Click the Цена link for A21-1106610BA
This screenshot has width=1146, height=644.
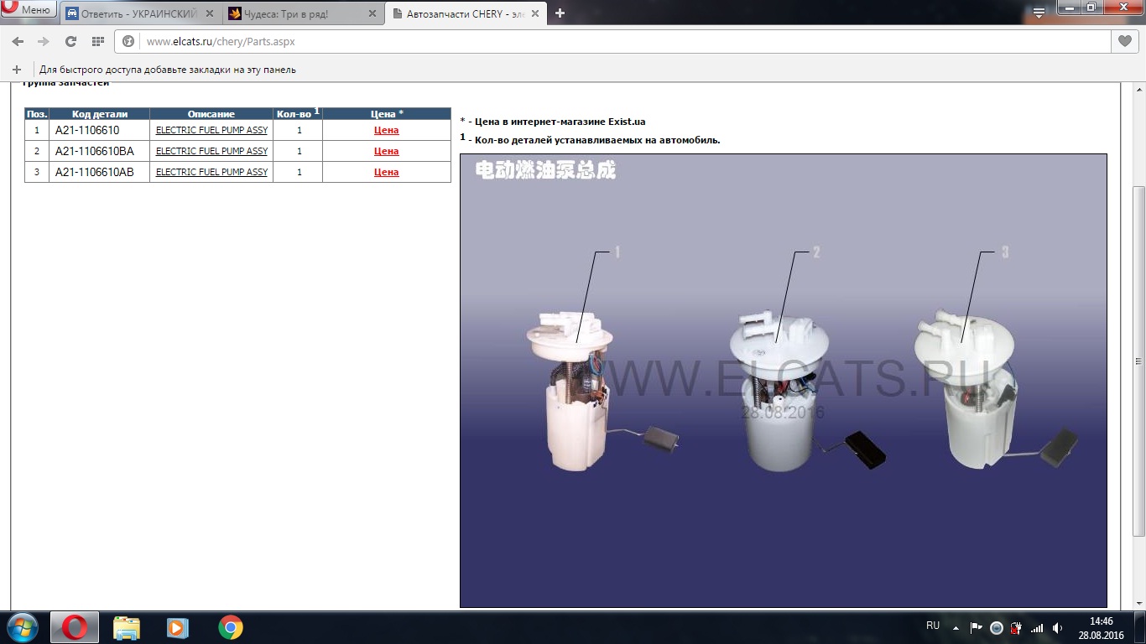[386, 151]
